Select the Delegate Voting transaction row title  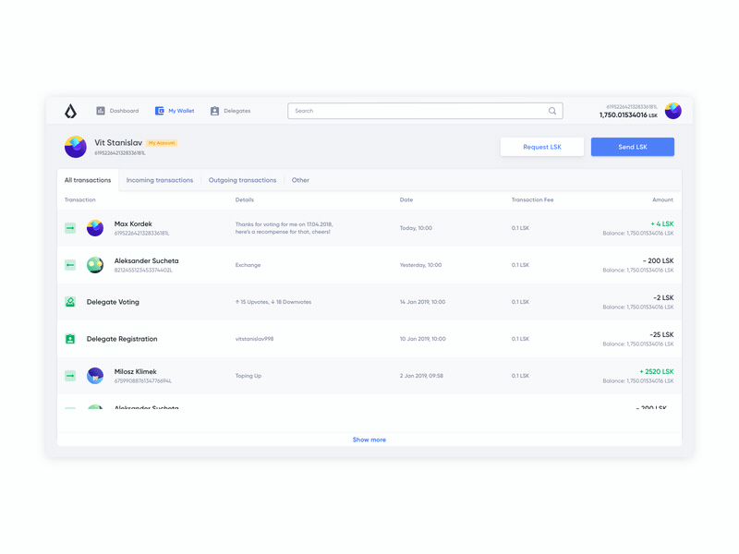(113, 302)
